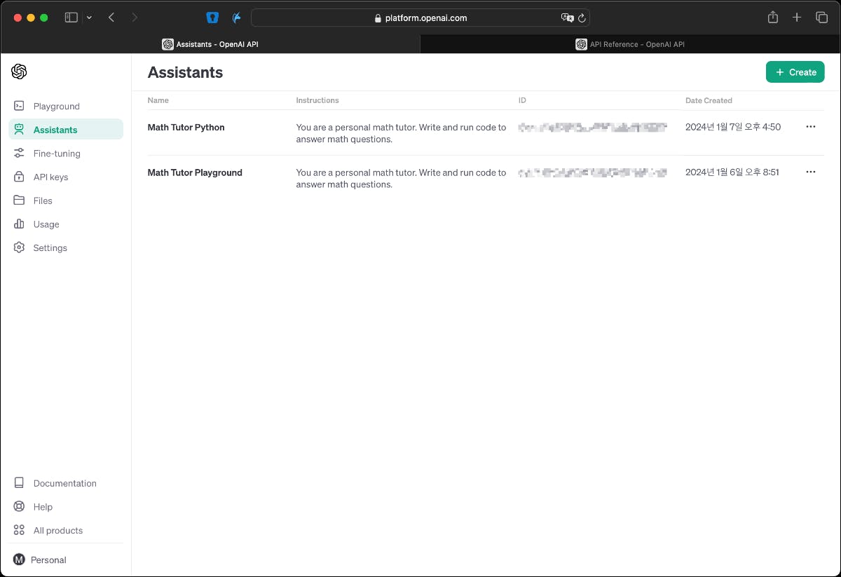Click the blurred ID of Math Tutor Python

pyautogui.click(x=592, y=127)
